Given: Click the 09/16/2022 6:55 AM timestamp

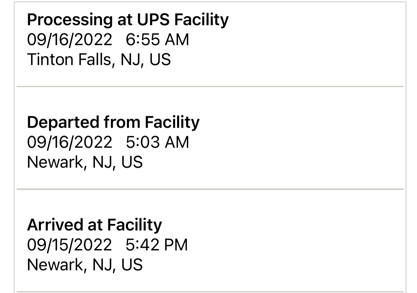Looking at the screenshot, I should point(108,40).
